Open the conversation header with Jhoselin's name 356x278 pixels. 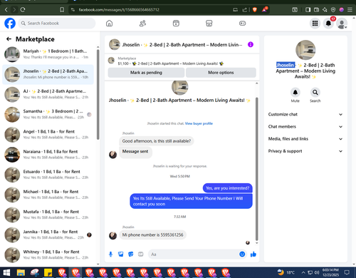[176, 45]
